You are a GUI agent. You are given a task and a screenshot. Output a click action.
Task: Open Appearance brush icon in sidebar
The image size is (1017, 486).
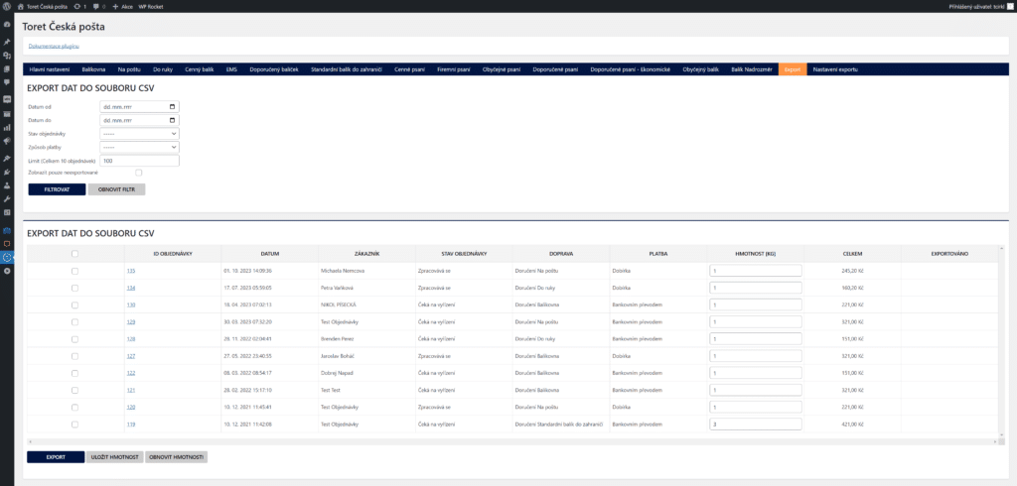(x=7, y=158)
